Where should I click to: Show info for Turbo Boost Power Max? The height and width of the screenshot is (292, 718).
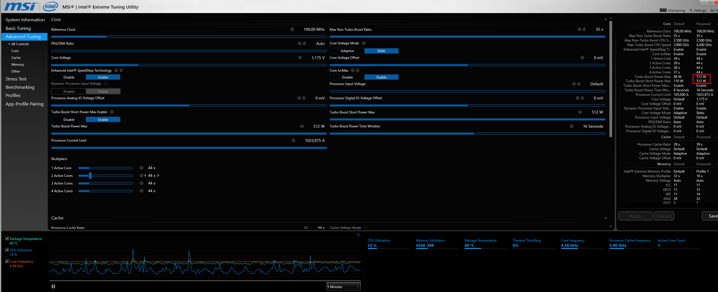tap(302, 126)
